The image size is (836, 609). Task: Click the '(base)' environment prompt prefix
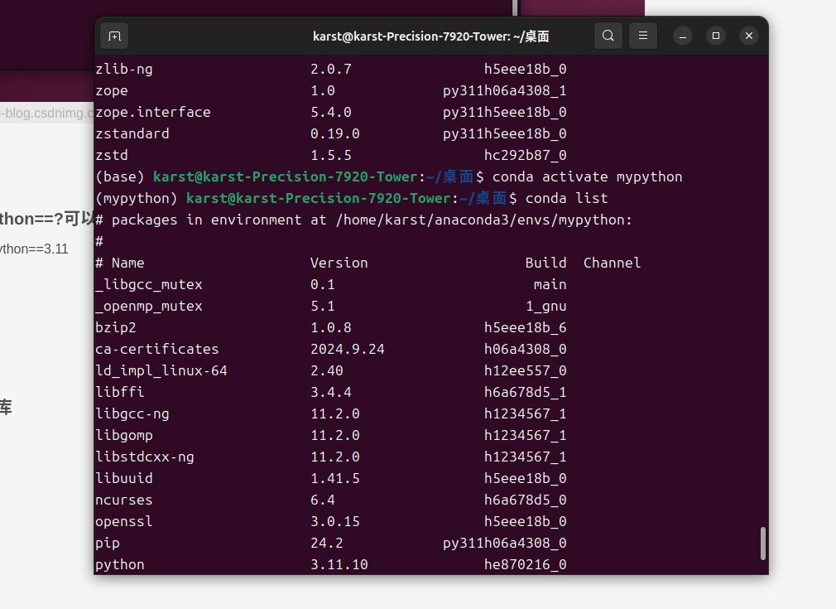coord(119,176)
